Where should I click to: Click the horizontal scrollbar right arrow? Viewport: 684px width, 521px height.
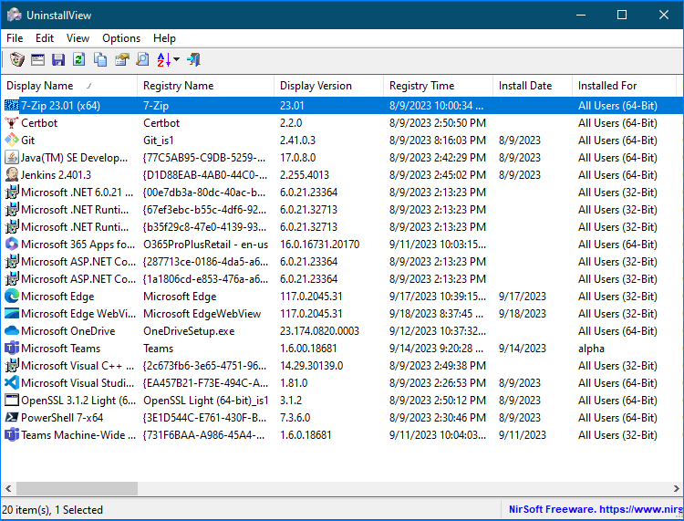(676, 488)
